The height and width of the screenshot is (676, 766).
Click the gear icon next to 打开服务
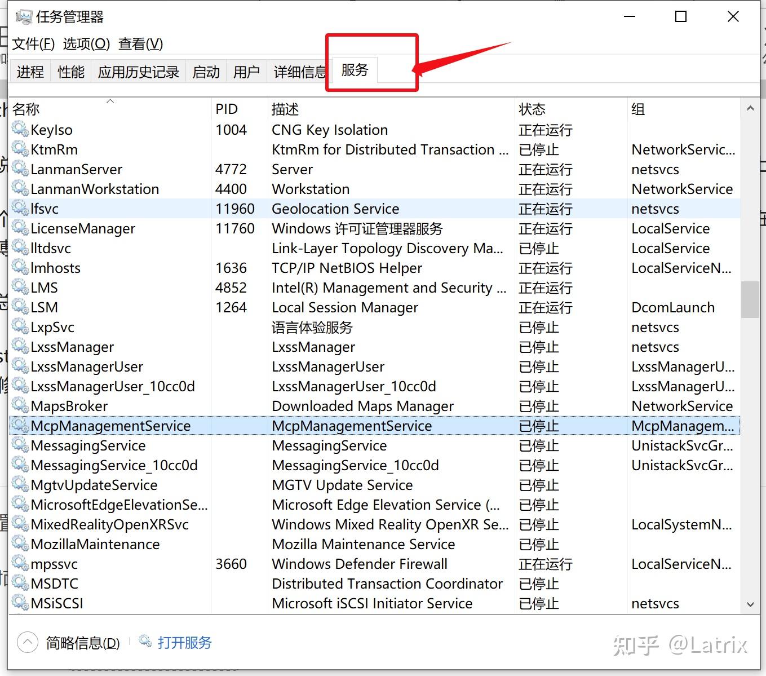tap(145, 642)
